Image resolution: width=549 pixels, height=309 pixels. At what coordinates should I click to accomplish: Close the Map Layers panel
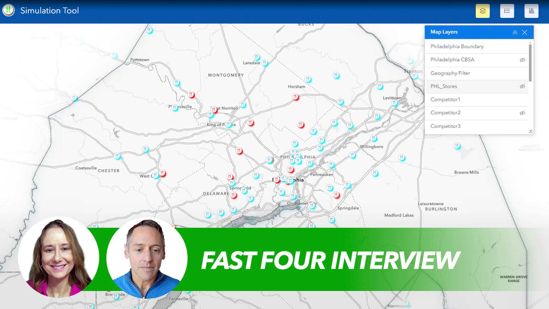tap(525, 32)
